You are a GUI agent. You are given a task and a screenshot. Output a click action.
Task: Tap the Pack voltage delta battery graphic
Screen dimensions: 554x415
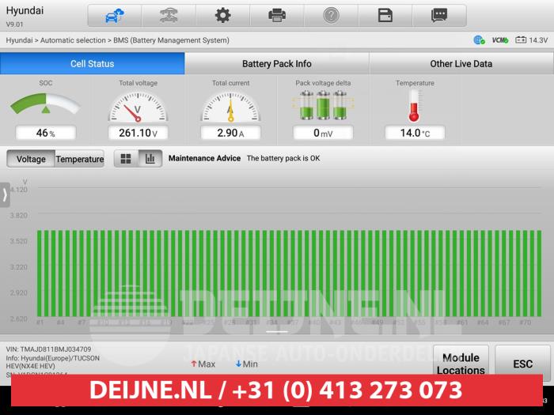pos(323,105)
